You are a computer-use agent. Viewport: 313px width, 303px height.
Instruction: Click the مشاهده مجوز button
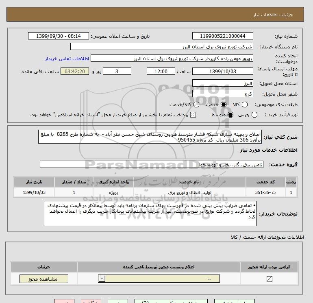click(x=44, y=279)
